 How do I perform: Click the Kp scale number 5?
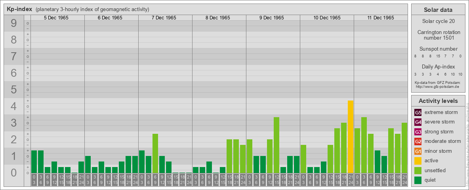(x=13, y=89)
